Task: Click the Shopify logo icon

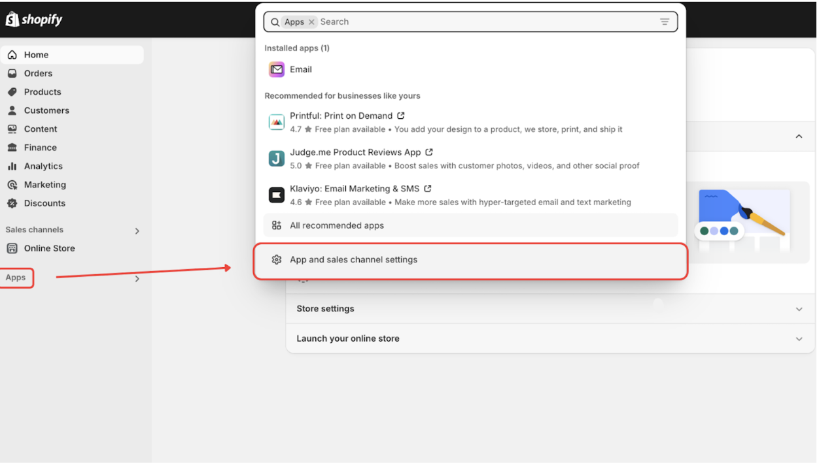Action: (12, 20)
